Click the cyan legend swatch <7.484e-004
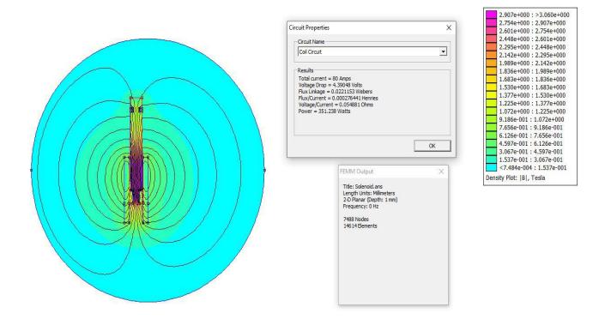 tap(491, 168)
